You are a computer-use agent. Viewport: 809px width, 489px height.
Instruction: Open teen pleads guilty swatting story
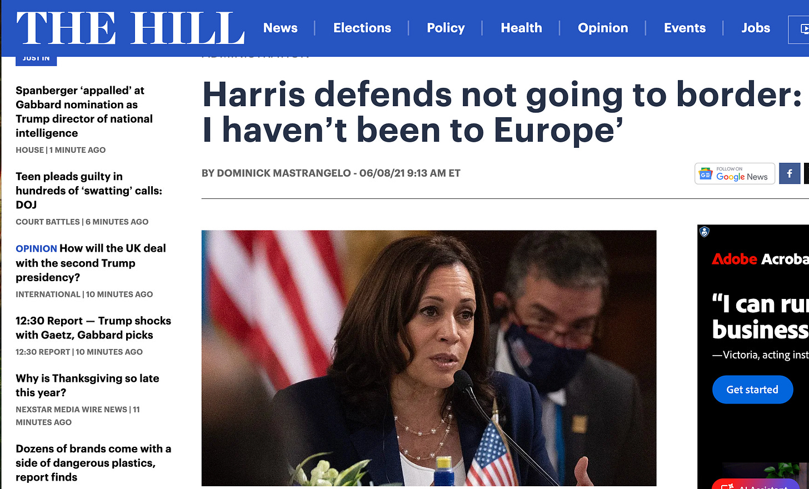89,191
